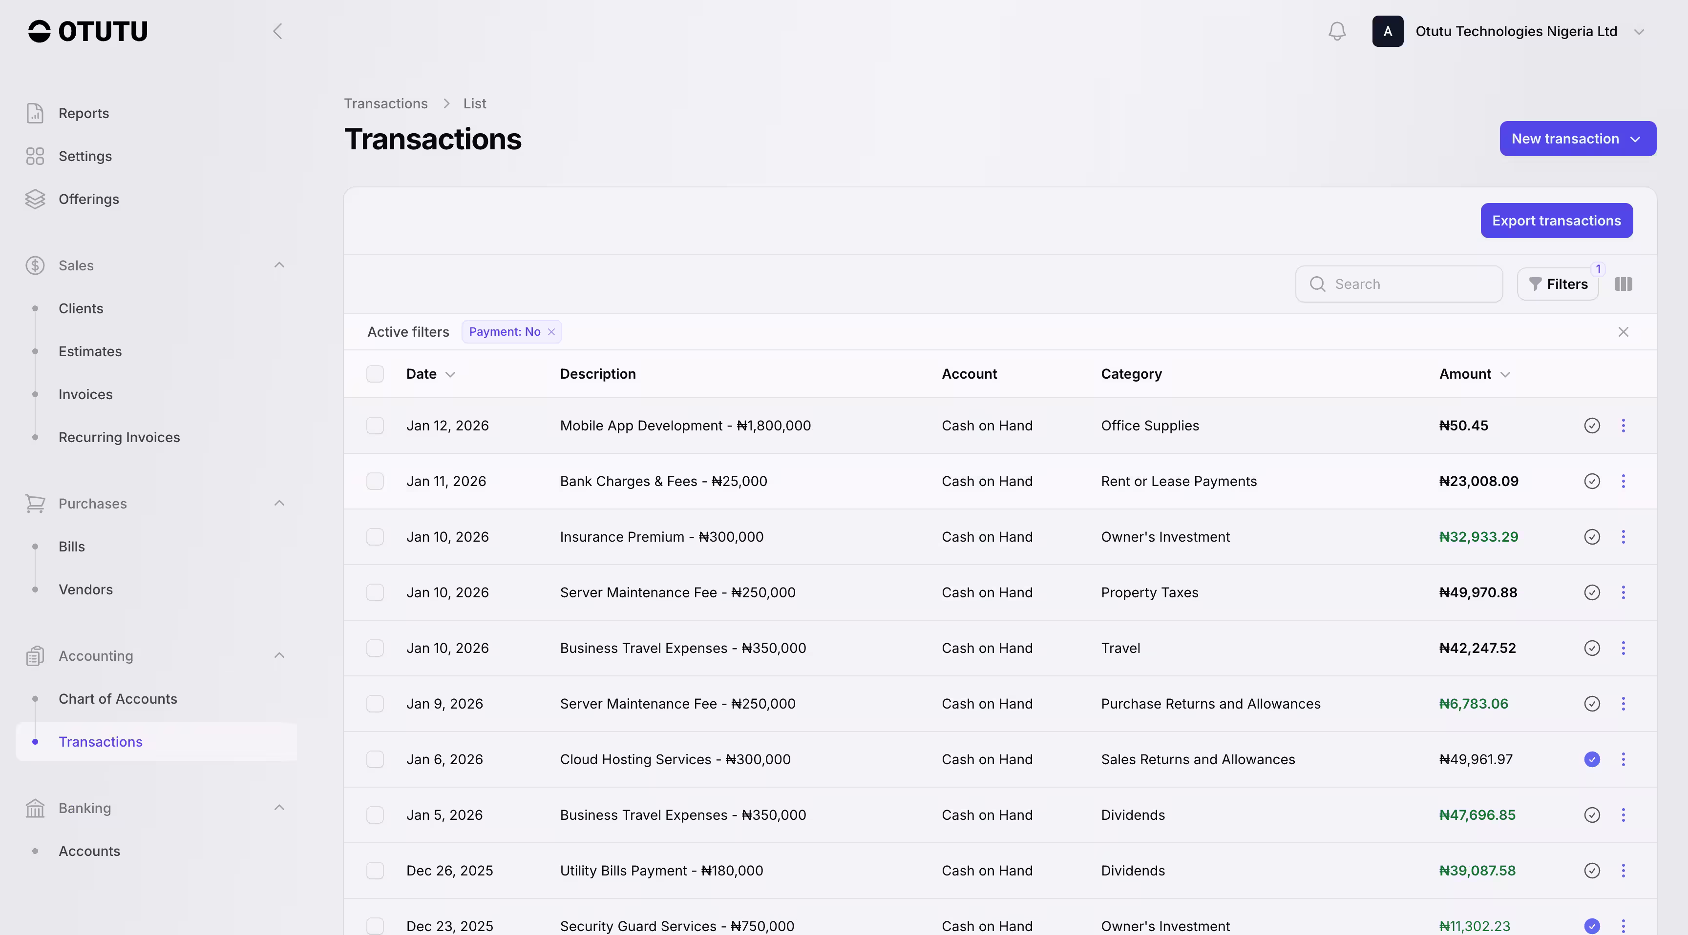Toggle table columns icon
Image resolution: width=1688 pixels, height=935 pixels.
tap(1623, 284)
